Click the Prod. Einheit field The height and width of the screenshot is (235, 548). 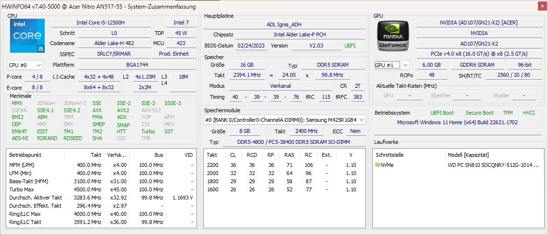(x=174, y=54)
